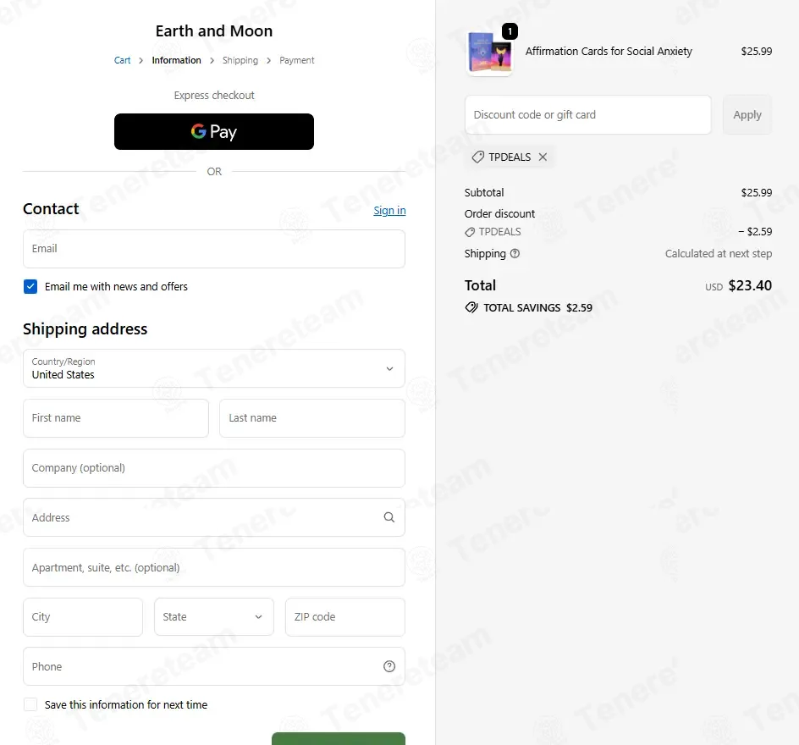Focus the Last name field
This screenshot has width=799, height=745.
pos(312,418)
